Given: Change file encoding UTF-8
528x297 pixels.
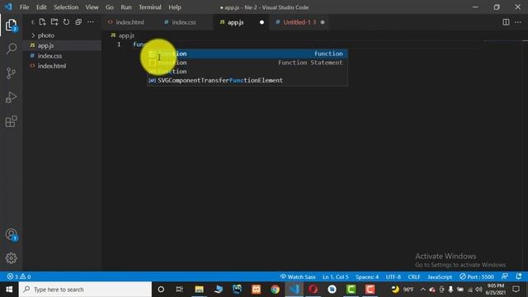Looking at the screenshot, I should [394, 277].
